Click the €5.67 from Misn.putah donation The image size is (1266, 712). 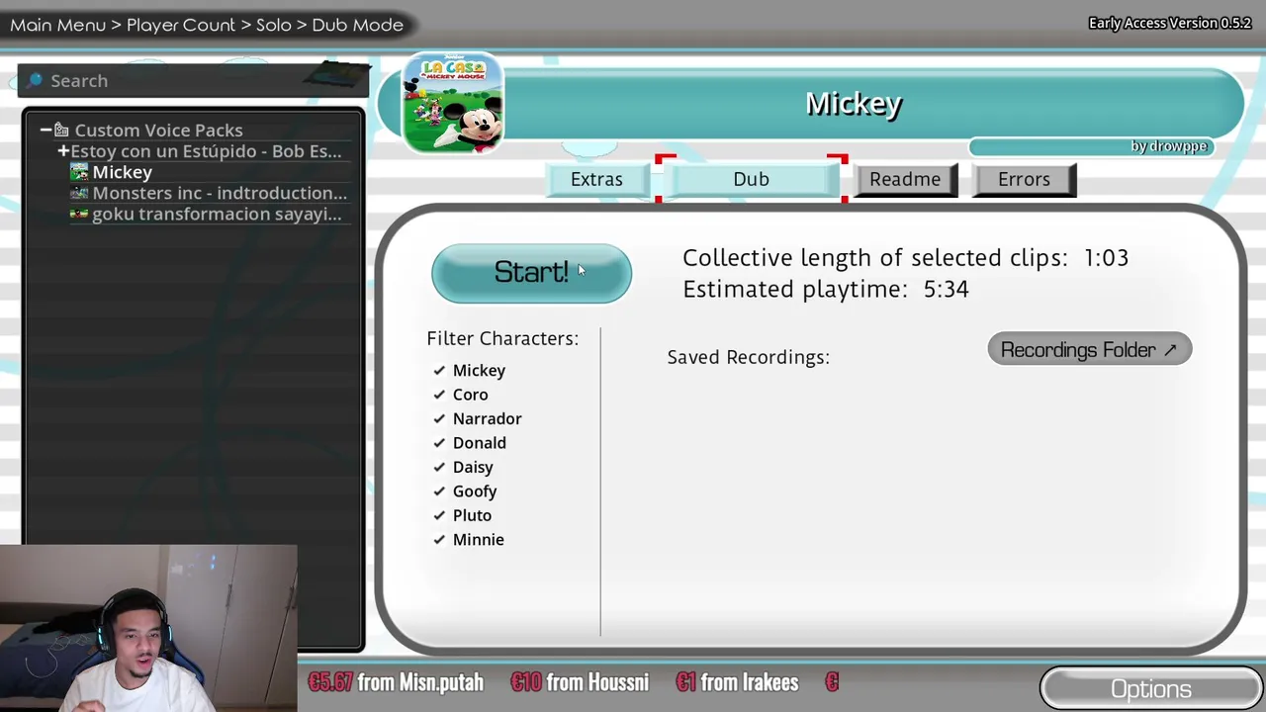pyautogui.click(x=396, y=682)
